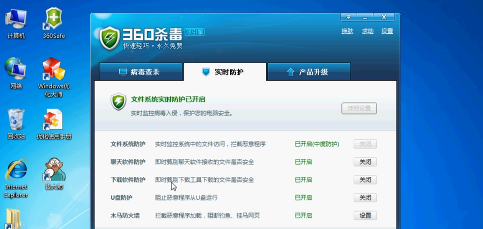
Task: Select the 回收站 recycle bin icon
Action: (x=16, y=124)
